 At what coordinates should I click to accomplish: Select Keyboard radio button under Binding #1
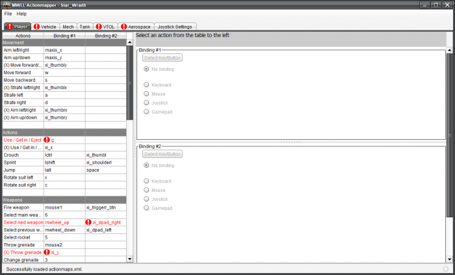pos(147,85)
